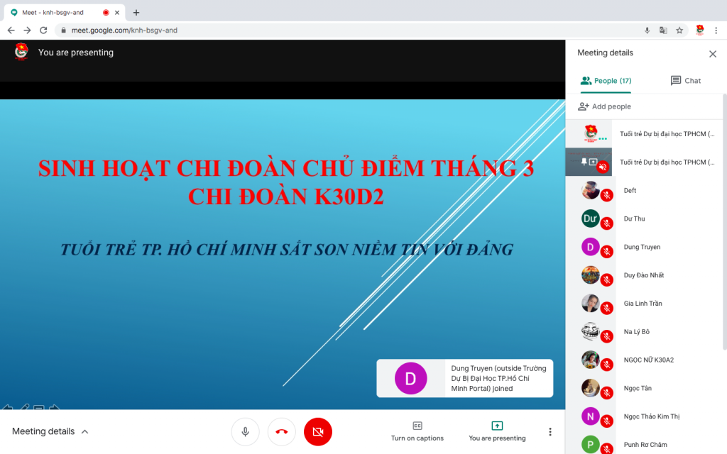The width and height of the screenshot is (727, 454).
Task: Select the Meet - knh-bsgv-and tab
Action: click(x=65, y=13)
